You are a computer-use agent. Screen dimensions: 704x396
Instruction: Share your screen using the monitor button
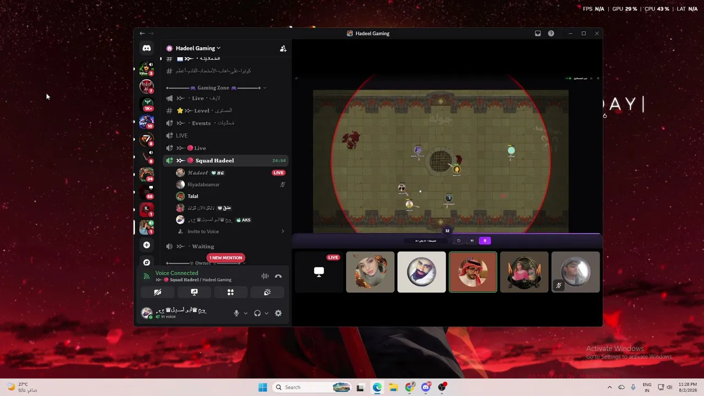pos(194,292)
